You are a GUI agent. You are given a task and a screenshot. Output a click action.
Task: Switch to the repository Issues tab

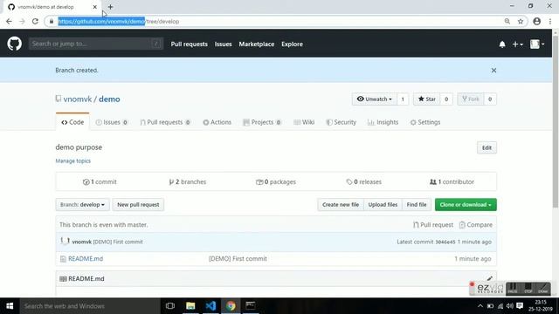[x=112, y=122]
